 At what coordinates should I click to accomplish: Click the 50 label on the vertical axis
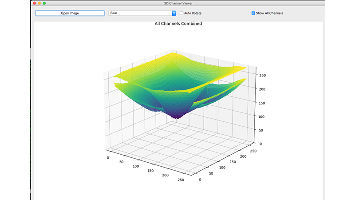click(261, 130)
